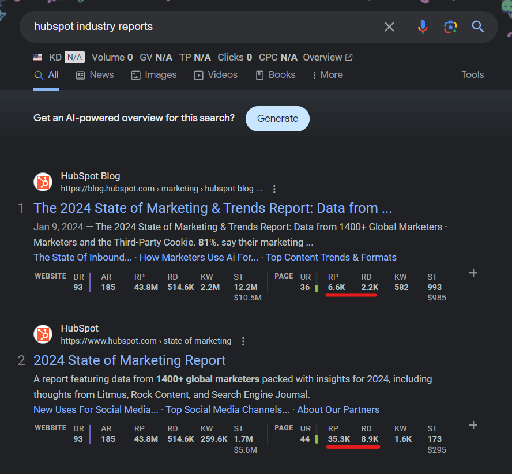Open the three-dot menu for HubSpot Blog result
This screenshot has height=474, width=512.
tap(274, 189)
